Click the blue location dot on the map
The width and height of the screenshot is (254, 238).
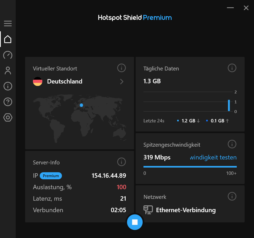coord(82,105)
